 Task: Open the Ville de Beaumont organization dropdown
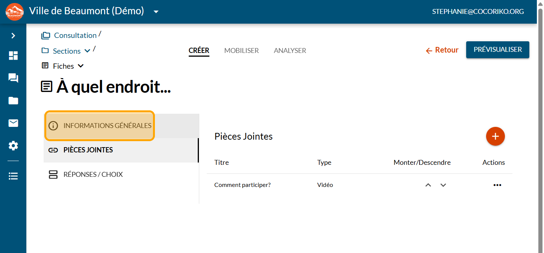point(156,12)
